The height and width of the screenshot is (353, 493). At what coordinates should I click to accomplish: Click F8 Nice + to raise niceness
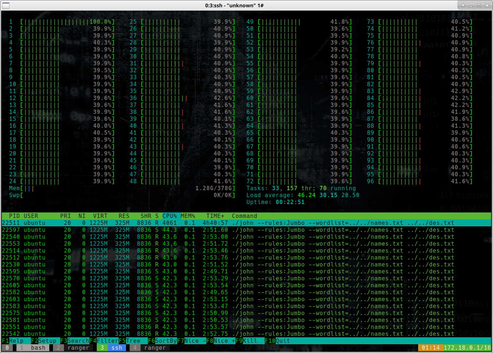click(x=221, y=341)
